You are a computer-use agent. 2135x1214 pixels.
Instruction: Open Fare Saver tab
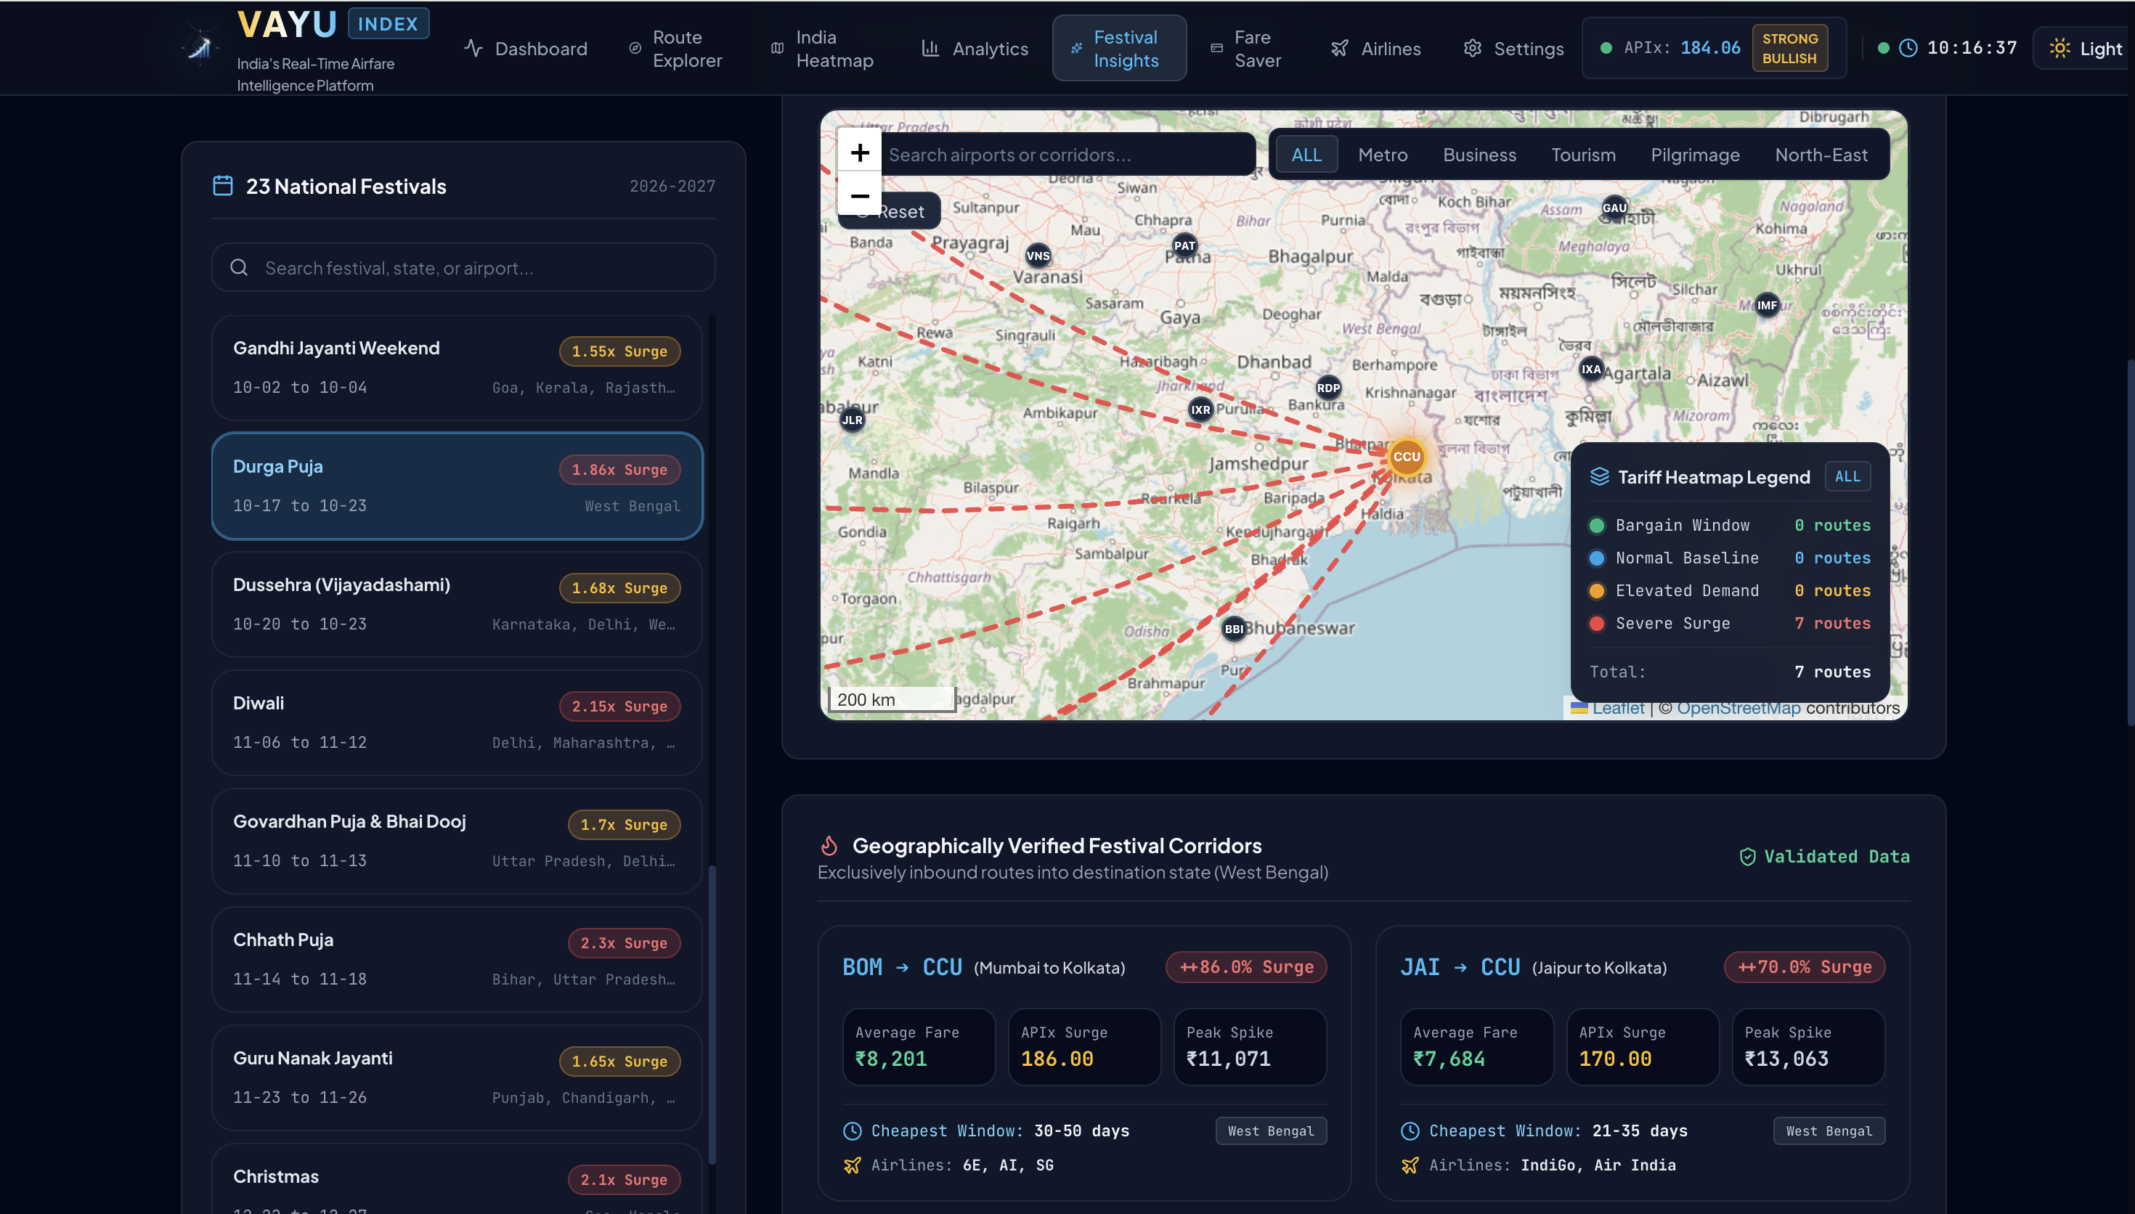pyautogui.click(x=1246, y=49)
